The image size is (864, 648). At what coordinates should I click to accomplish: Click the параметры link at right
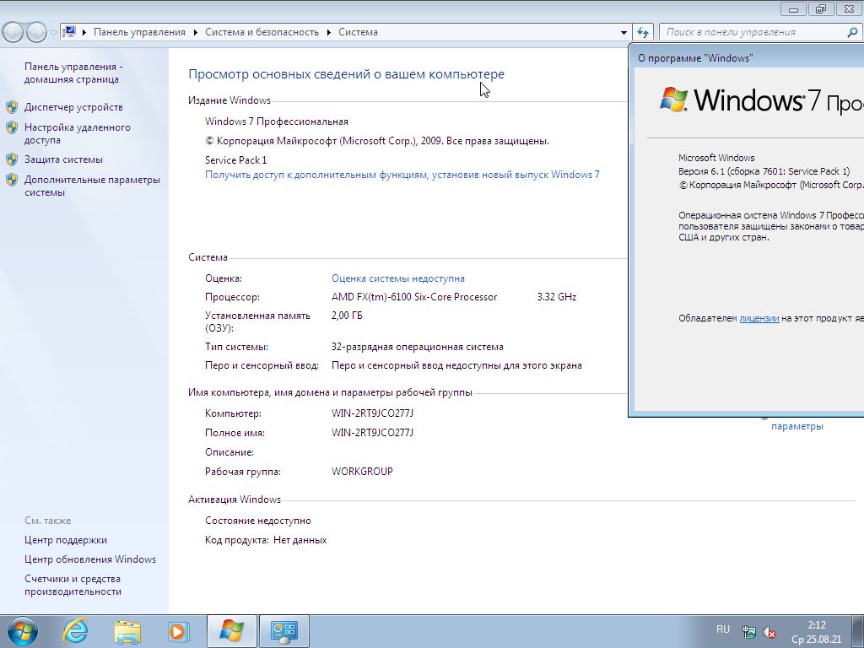coord(796,426)
